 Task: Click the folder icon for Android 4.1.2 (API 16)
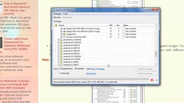click(x=61, y=40)
